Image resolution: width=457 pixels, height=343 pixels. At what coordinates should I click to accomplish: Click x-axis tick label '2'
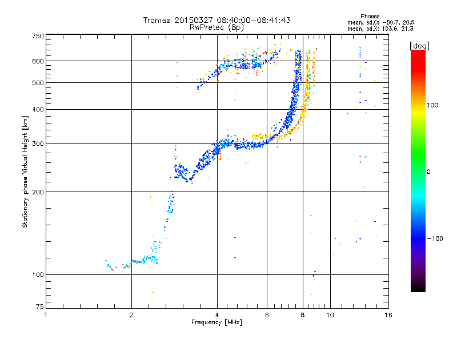pos(131,315)
